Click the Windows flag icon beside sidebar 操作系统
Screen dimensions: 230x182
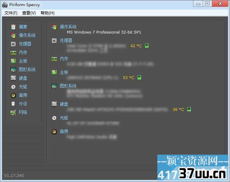pos(13,36)
